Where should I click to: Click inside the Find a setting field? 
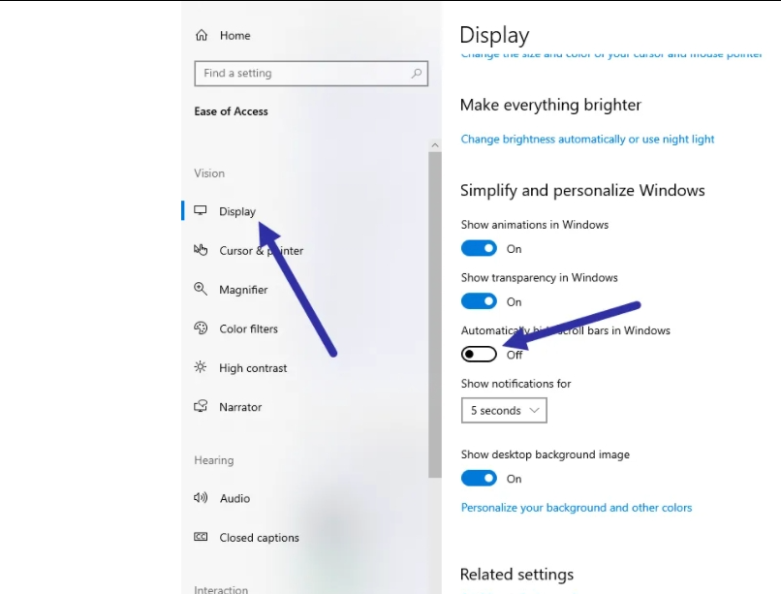300,74
